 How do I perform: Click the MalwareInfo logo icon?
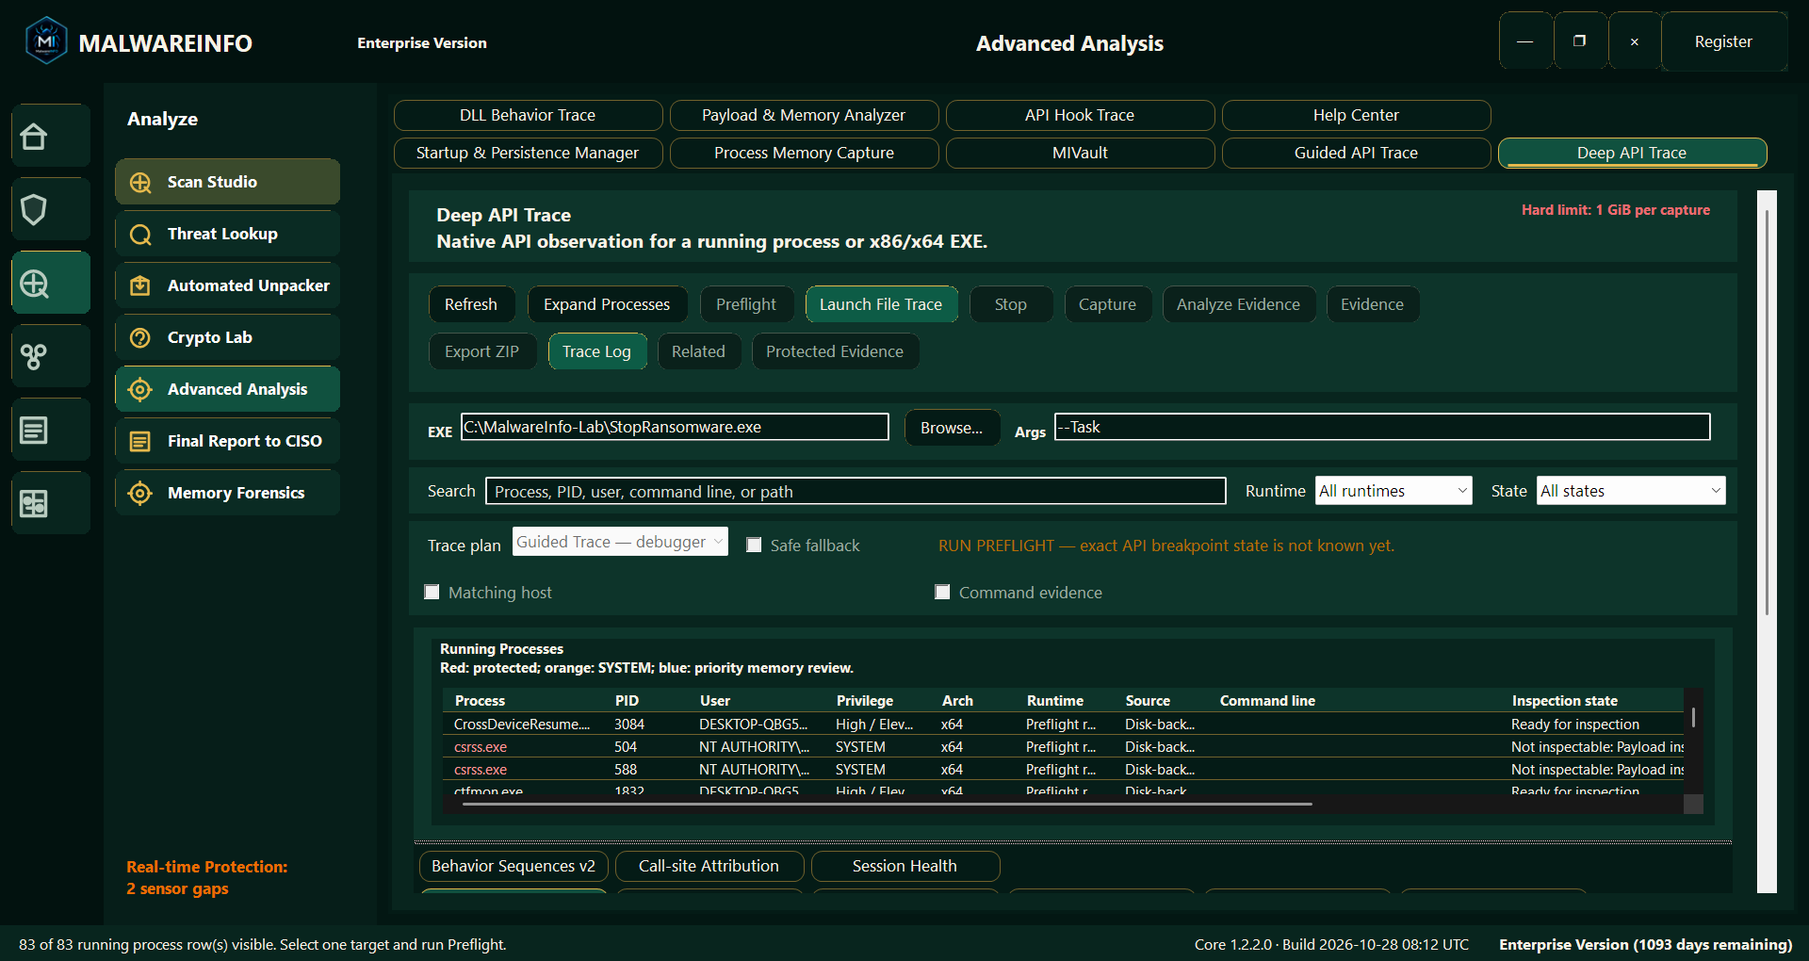point(46,41)
